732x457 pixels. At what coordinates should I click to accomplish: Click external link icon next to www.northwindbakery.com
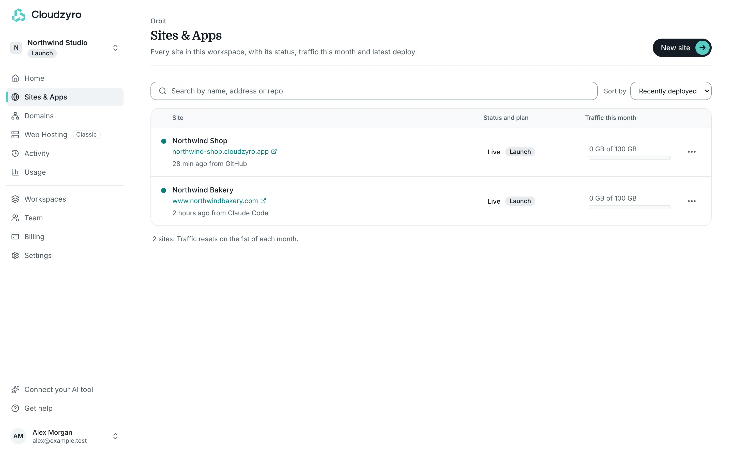(x=263, y=201)
